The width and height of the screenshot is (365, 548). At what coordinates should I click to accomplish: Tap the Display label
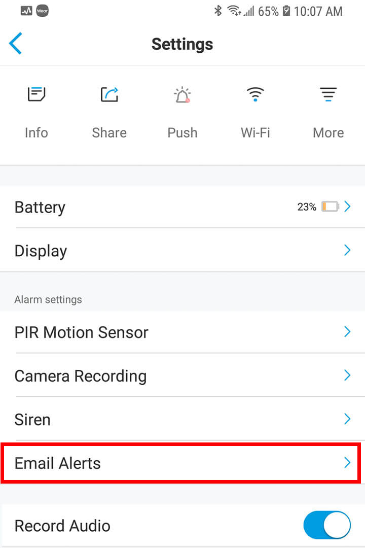point(41,251)
